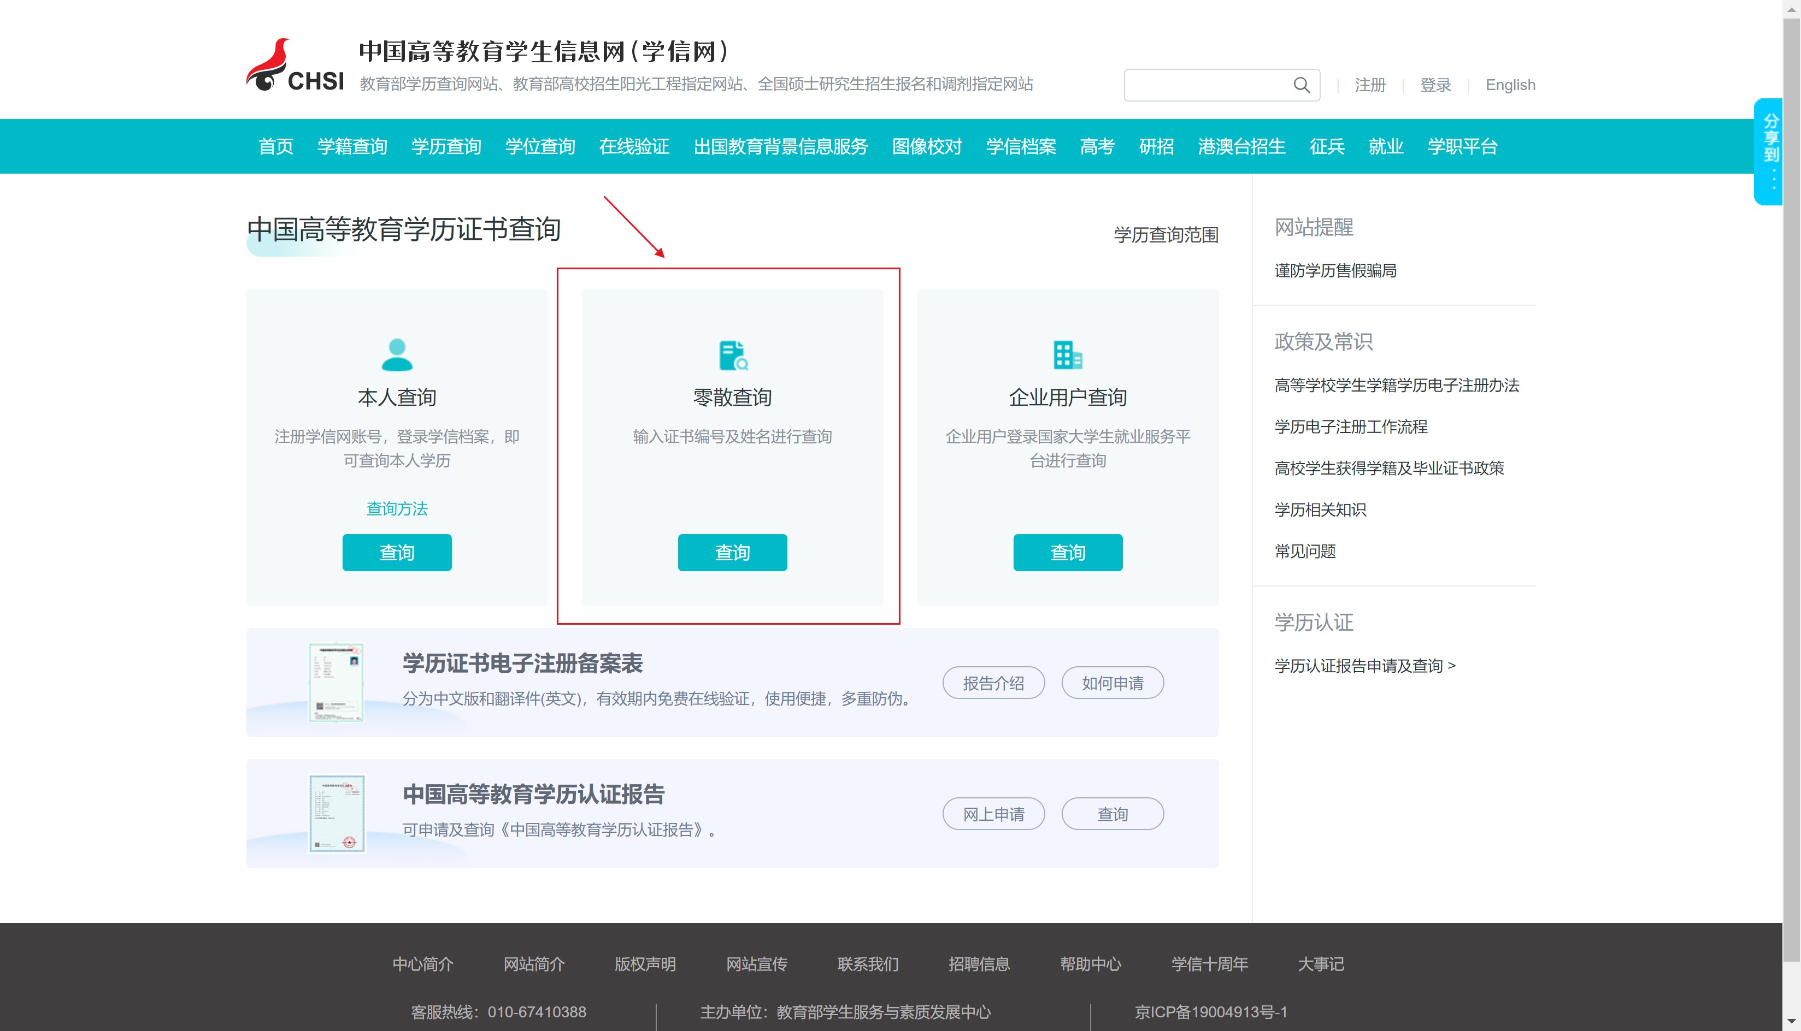
Task: Click the 查询 button under 零散查询
Action: 732,552
